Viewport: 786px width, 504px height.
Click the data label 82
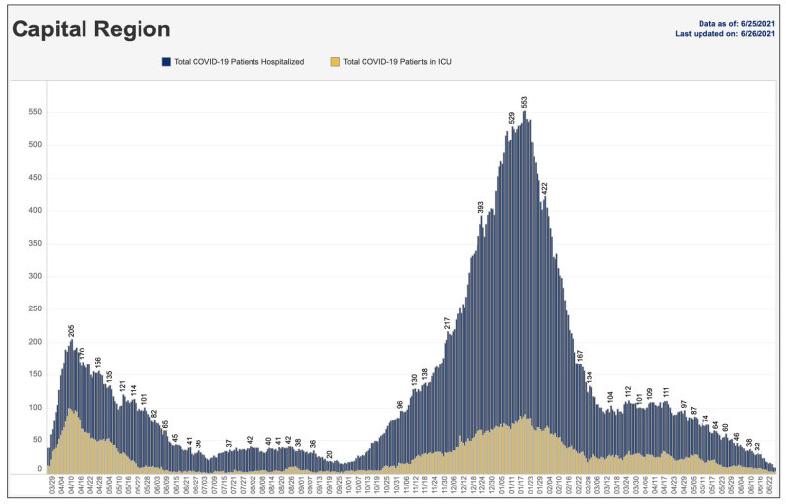[154, 414]
